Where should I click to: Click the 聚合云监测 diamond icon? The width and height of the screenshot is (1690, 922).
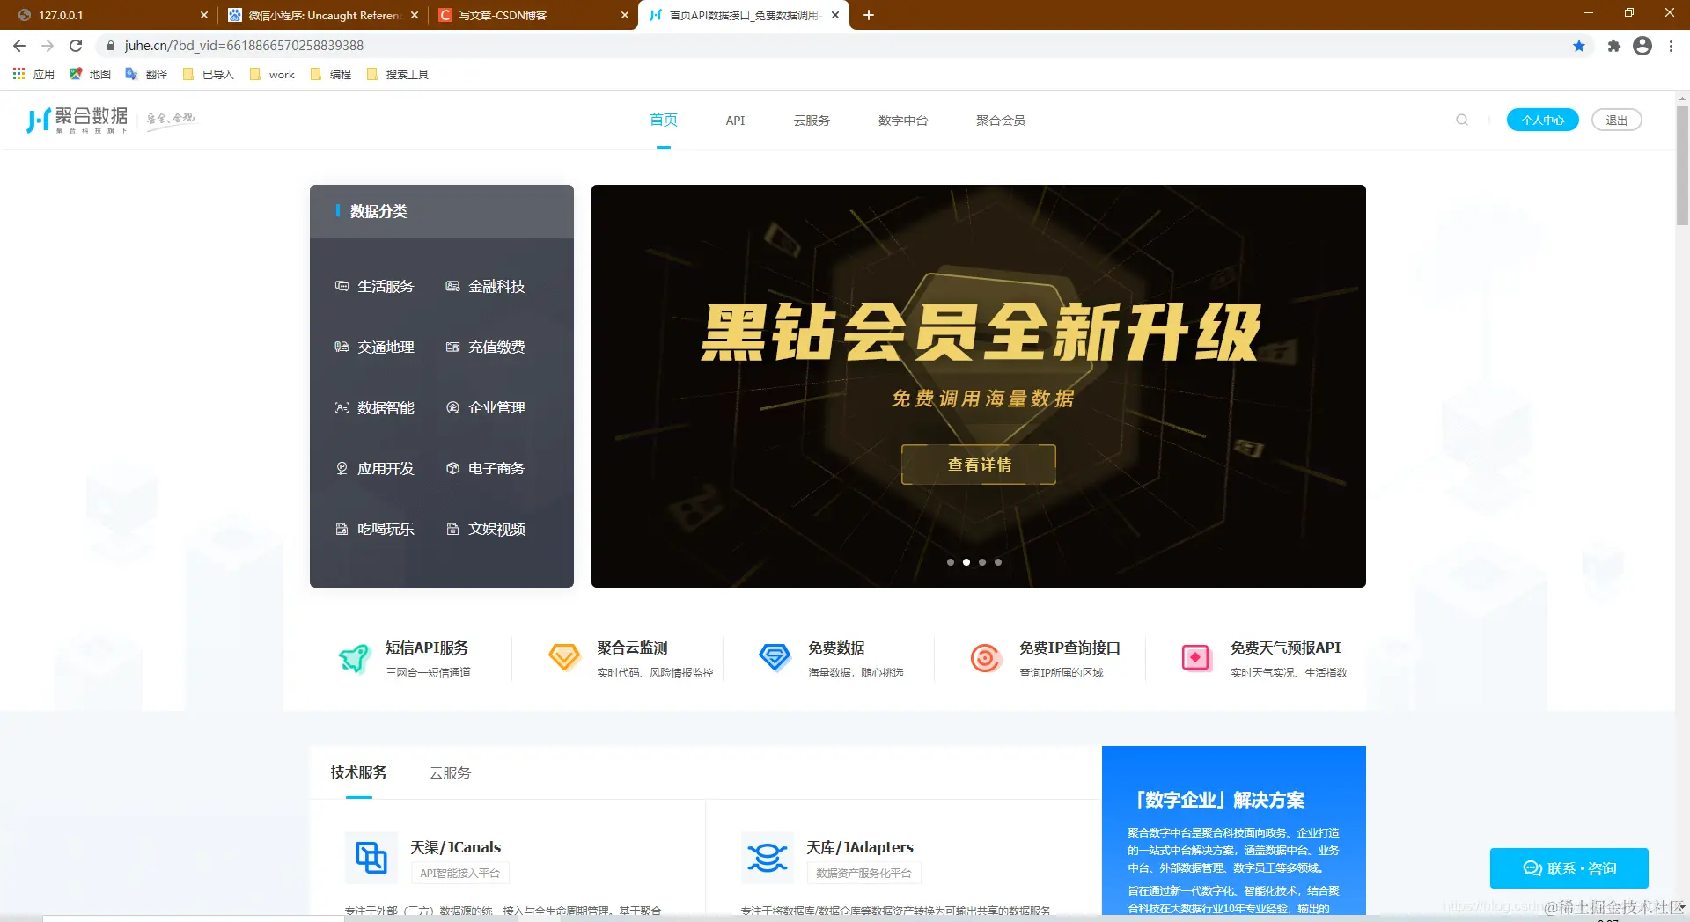(564, 657)
